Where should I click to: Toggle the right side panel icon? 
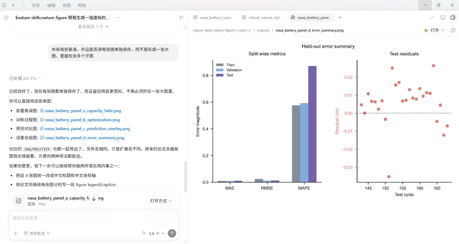coord(453,17)
